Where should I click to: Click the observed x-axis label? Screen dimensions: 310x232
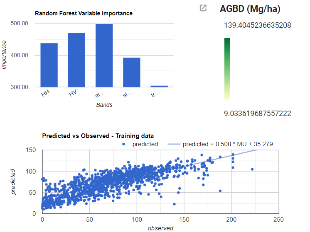(160, 228)
